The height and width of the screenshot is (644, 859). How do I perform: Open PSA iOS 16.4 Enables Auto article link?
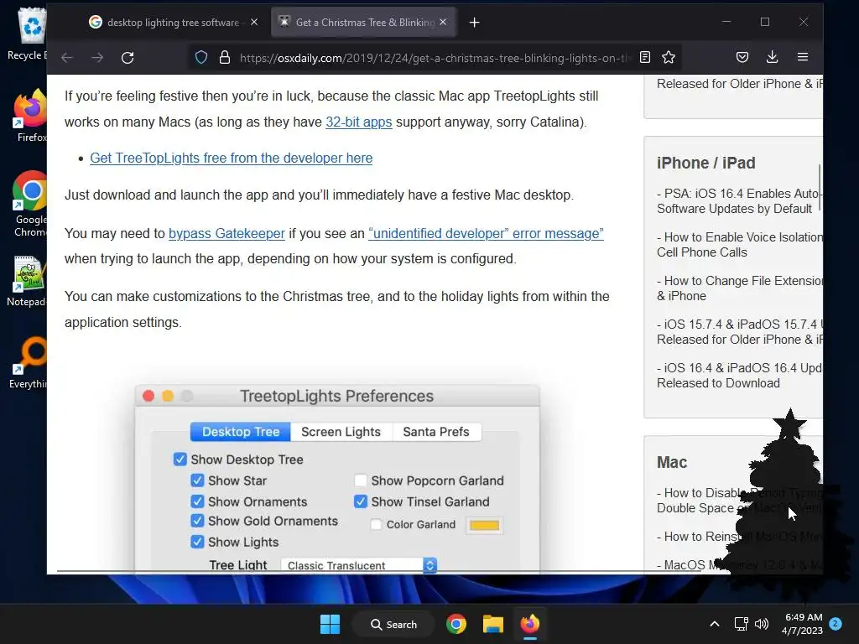tap(740, 201)
